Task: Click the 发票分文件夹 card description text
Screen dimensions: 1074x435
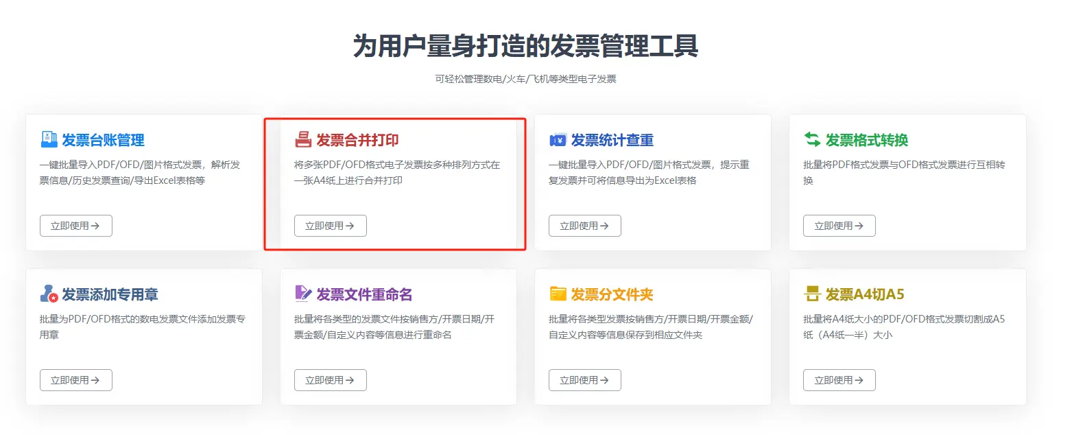Action: 651,327
